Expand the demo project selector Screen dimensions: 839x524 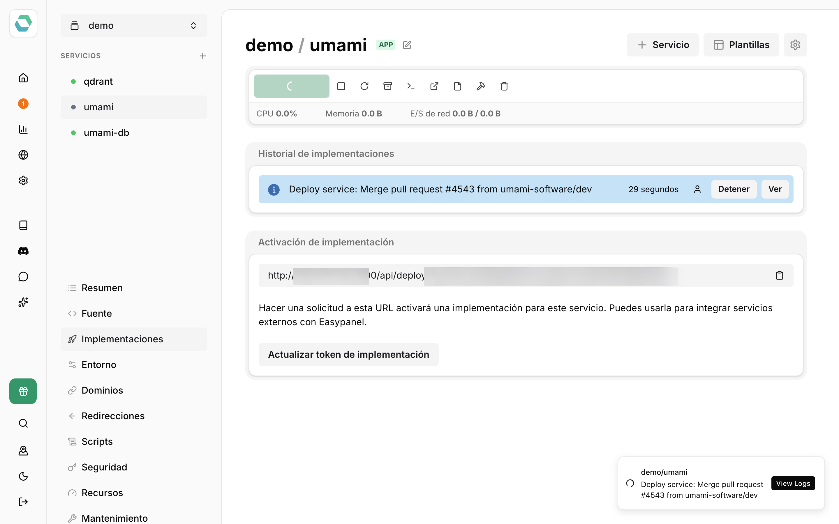coord(134,26)
